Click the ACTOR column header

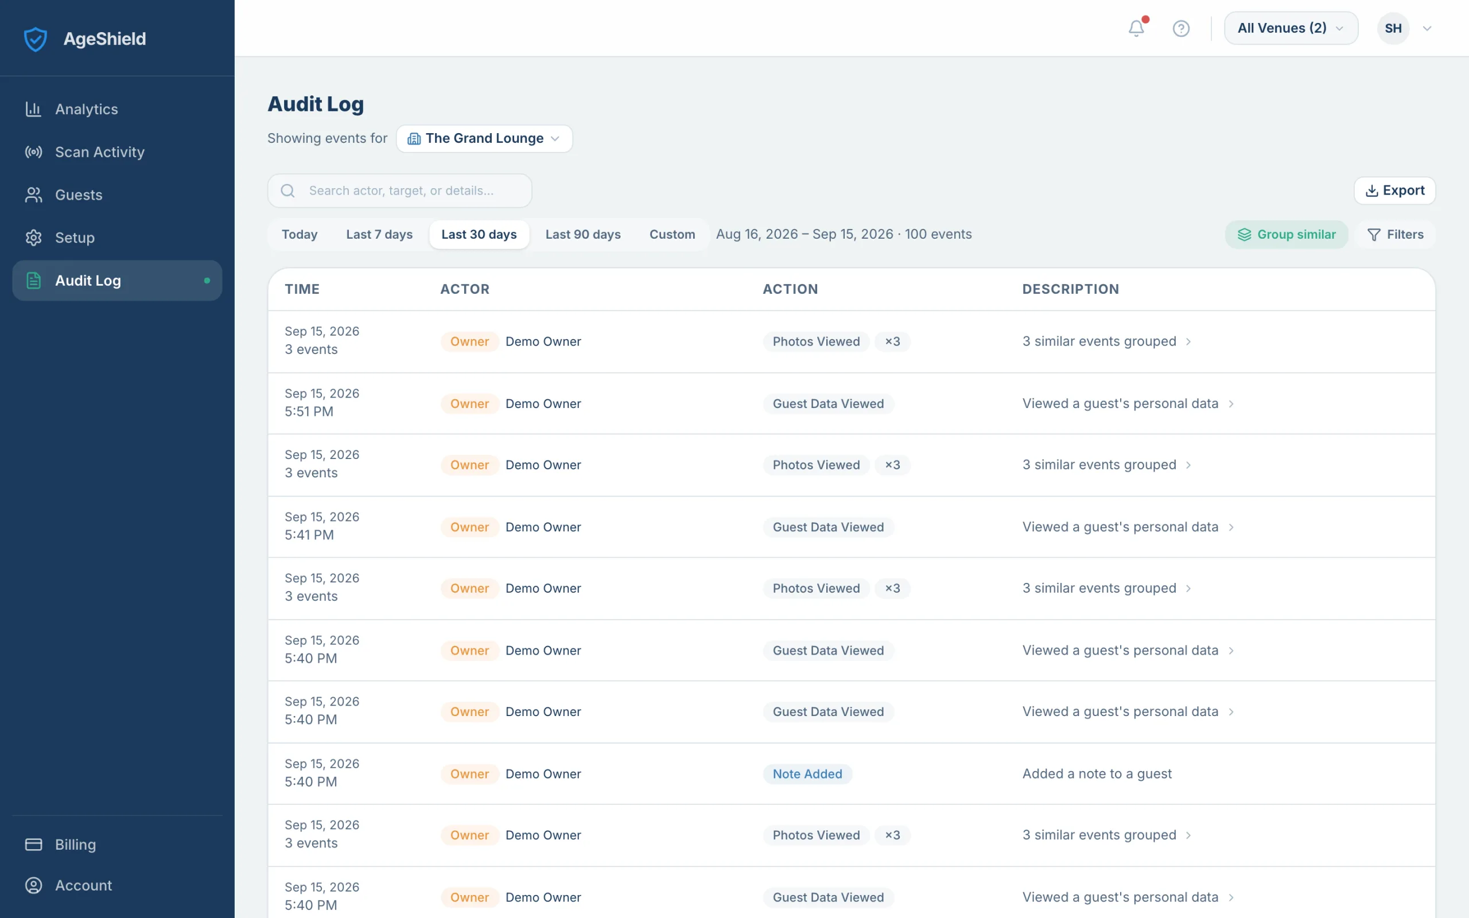point(465,289)
